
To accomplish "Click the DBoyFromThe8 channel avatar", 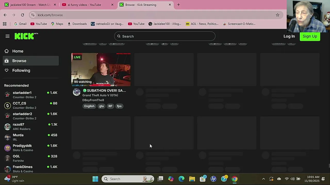I will coord(77,92).
